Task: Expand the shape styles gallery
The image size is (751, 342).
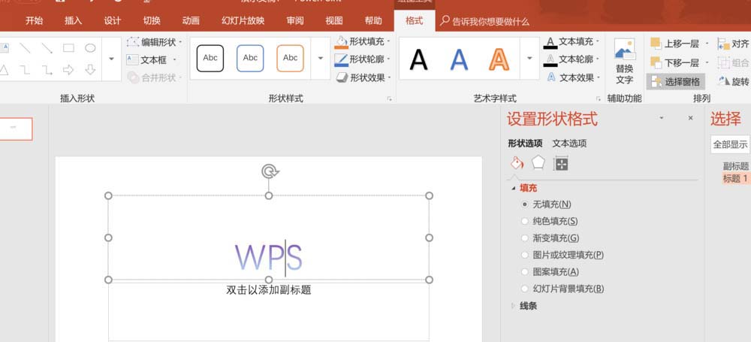Action: pyautogui.click(x=321, y=59)
